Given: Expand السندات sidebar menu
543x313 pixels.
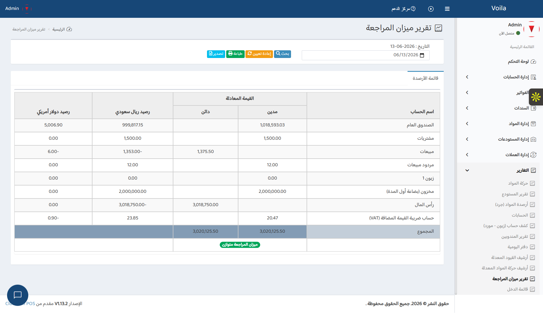Looking at the screenshot, I should click(501, 108).
